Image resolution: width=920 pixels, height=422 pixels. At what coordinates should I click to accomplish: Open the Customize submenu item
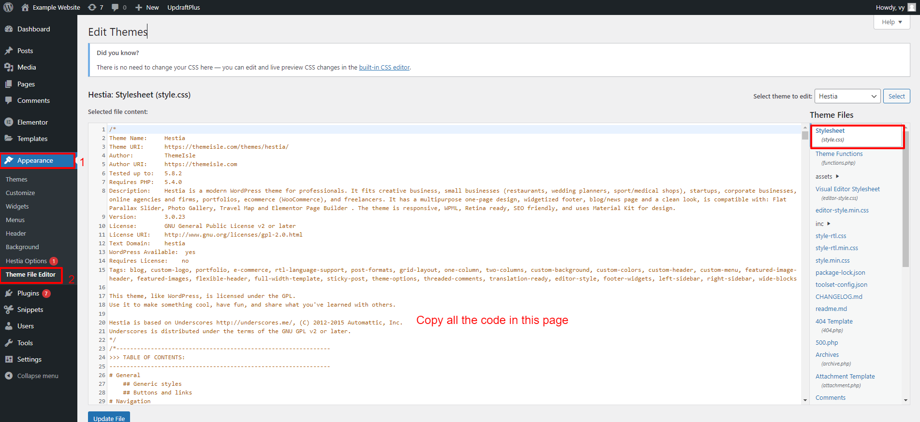(20, 193)
